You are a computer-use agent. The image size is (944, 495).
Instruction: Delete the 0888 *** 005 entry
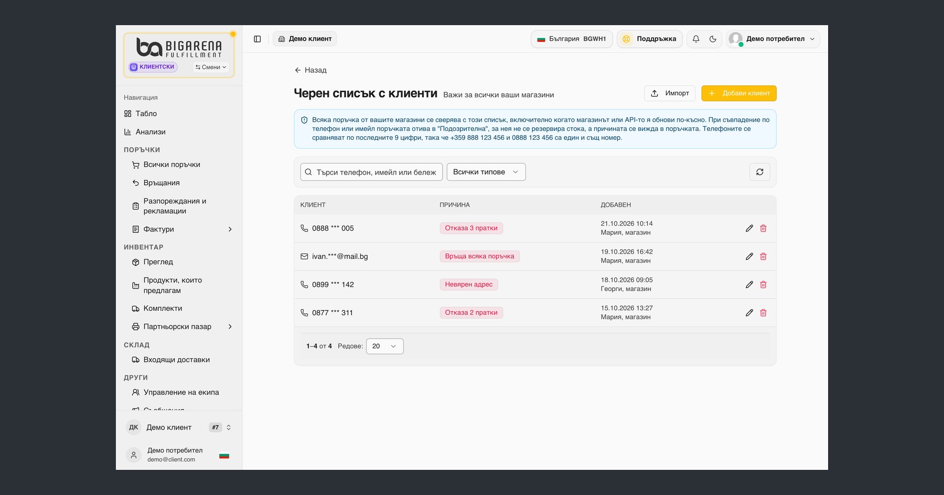763,228
